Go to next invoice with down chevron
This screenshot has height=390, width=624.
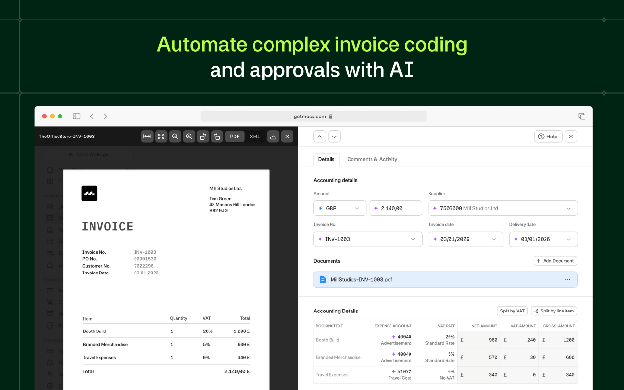click(x=334, y=136)
